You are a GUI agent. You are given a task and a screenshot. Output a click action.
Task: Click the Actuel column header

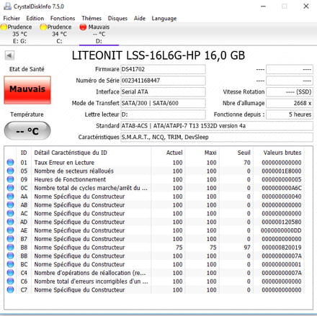click(168, 153)
